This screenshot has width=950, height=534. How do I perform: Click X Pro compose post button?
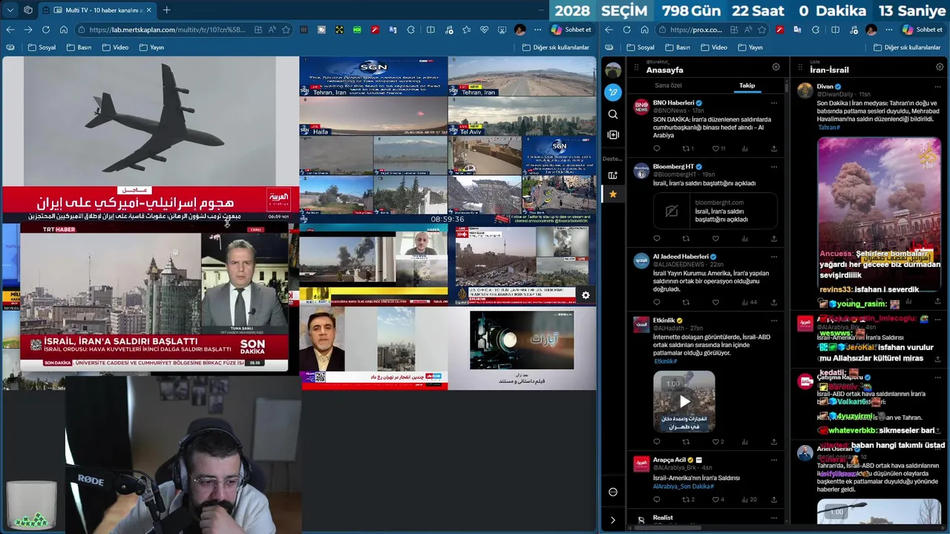point(612,92)
